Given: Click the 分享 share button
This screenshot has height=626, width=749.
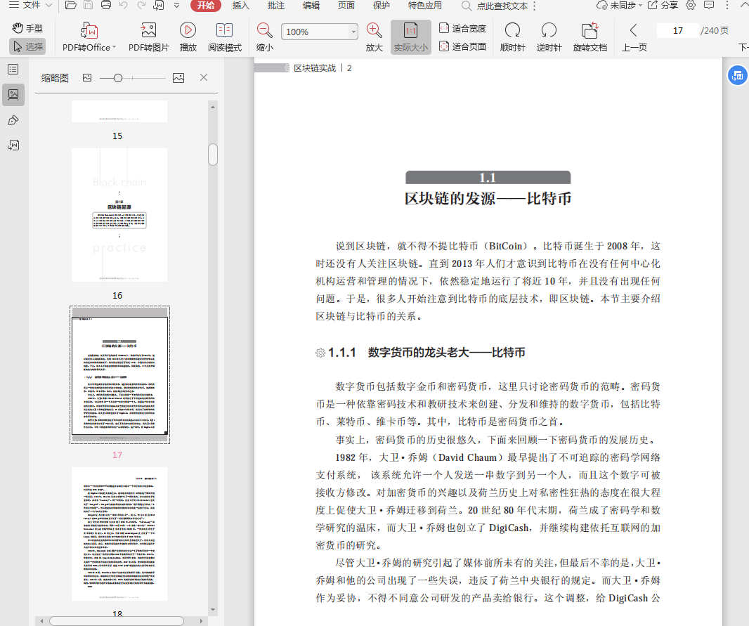Looking at the screenshot, I should [x=663, y=5].
